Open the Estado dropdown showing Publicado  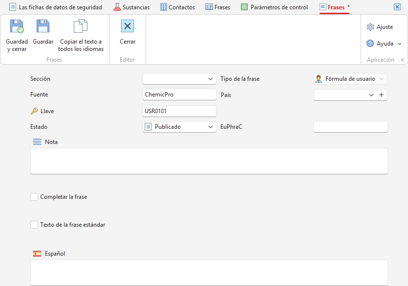tap(211, 127)
